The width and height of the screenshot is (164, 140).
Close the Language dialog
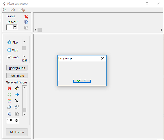[102, 58]
